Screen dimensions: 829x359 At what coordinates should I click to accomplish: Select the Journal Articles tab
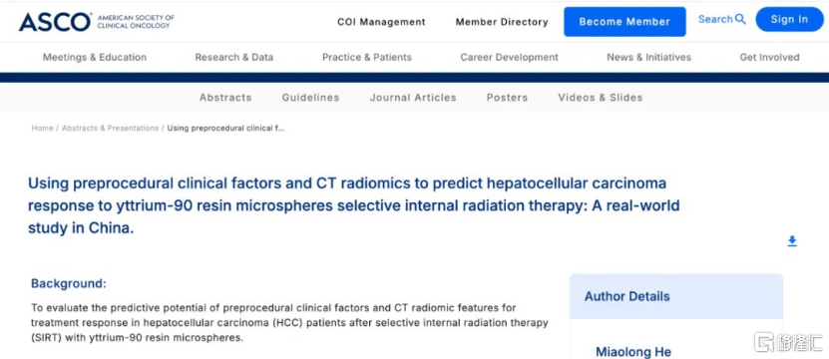click(413, 98)
